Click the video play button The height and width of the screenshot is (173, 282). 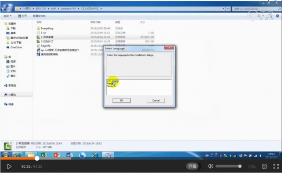(x=9, y=166)
